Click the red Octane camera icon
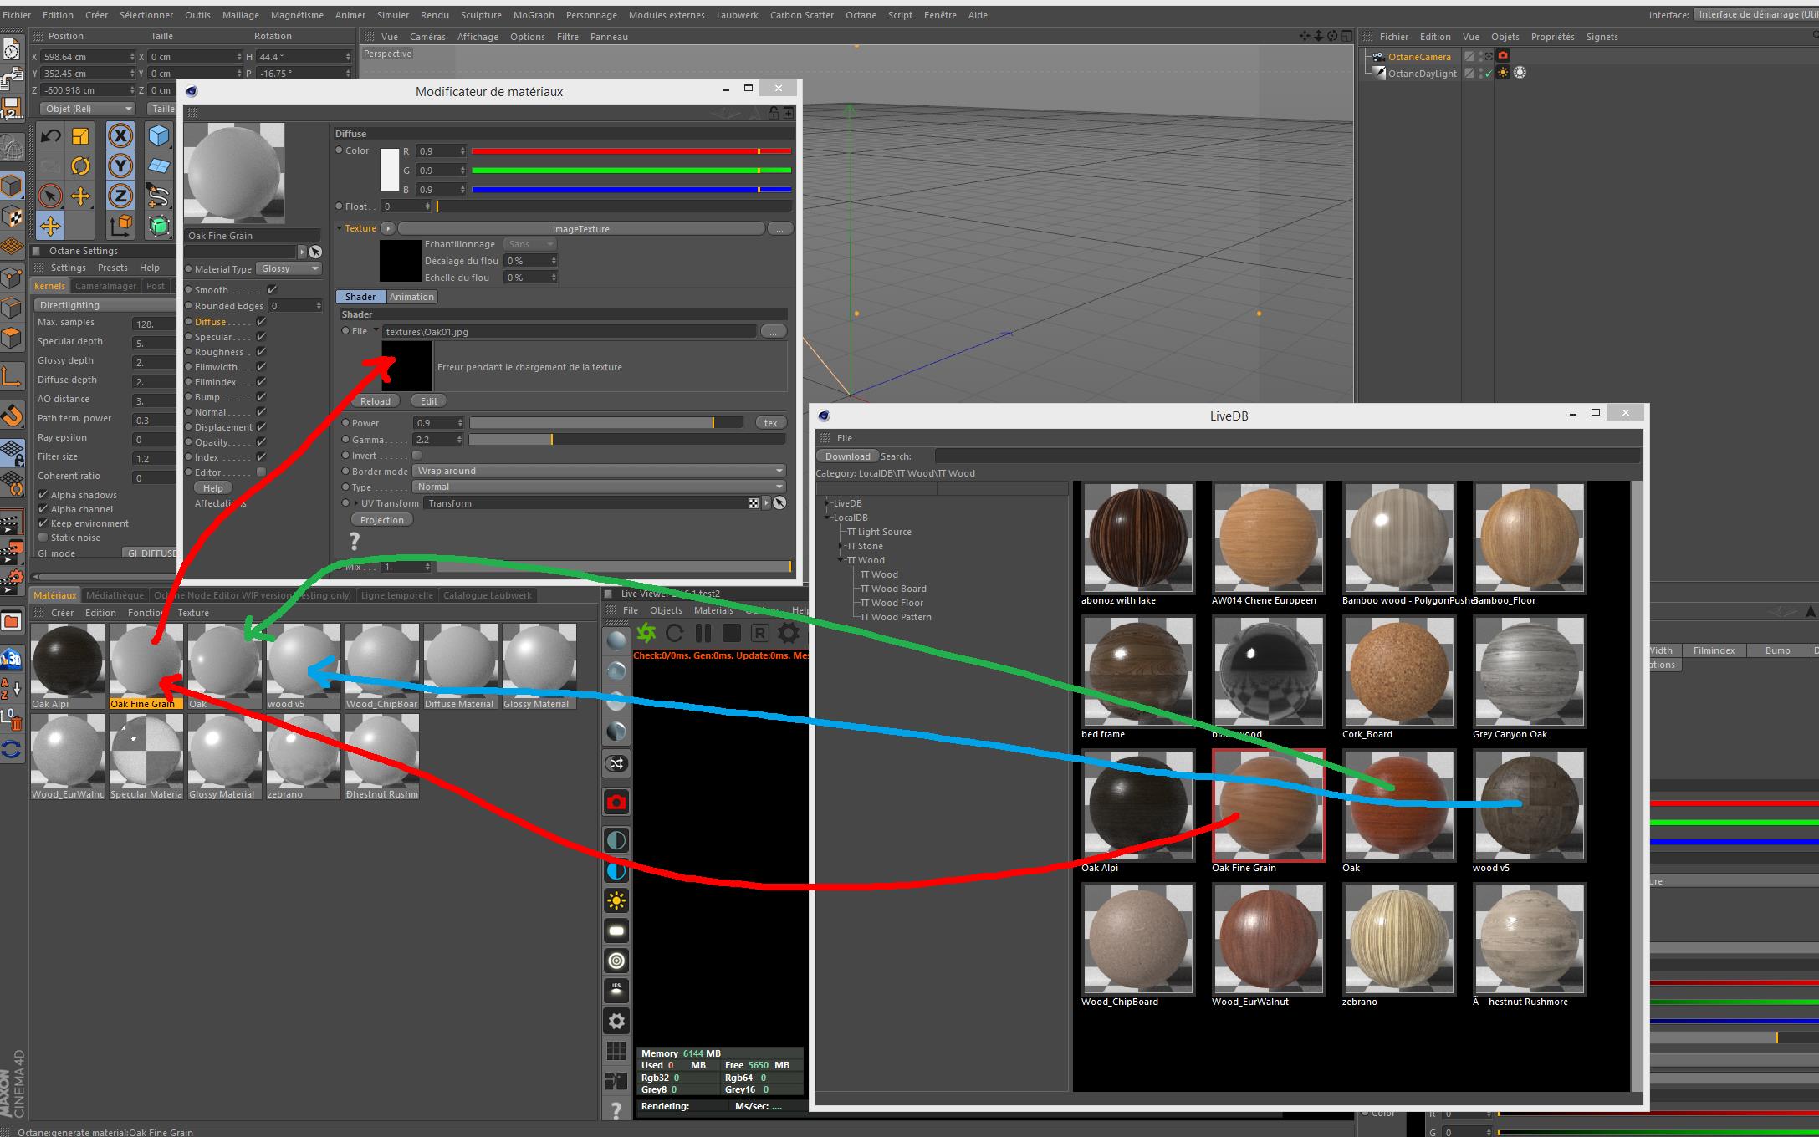 616,803
